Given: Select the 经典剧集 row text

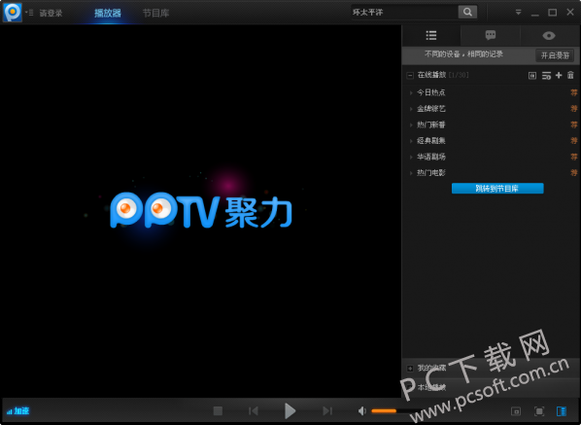Looking at the screenshot, I should (x=431, y=141).
